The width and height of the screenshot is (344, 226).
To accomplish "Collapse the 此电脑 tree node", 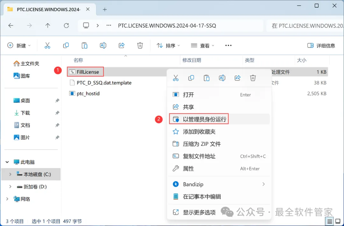I will [x=7, y=162].
